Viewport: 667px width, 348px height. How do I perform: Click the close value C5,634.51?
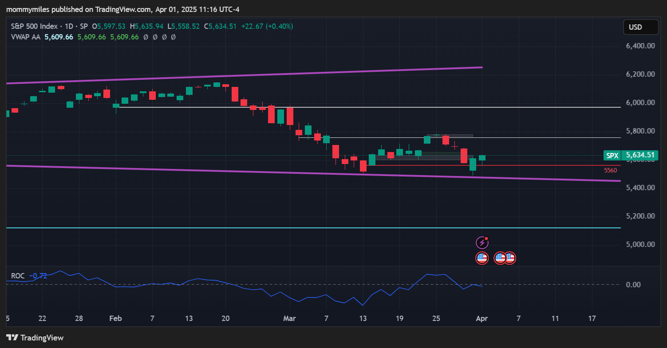point(221,27)
